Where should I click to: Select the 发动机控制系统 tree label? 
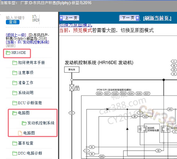point(41,123)
